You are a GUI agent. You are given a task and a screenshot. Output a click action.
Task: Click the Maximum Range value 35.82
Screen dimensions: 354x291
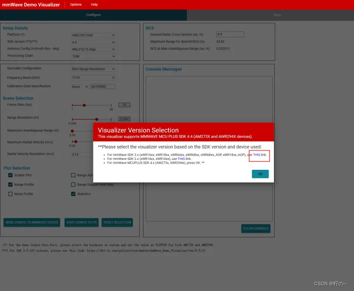pos(220,42)
